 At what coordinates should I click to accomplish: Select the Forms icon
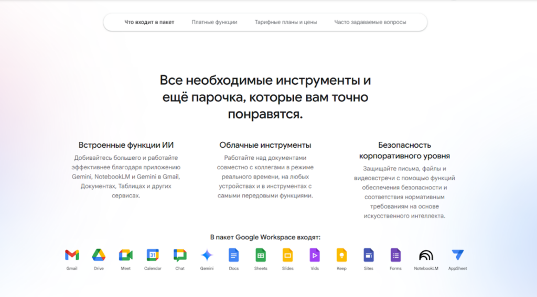click(x=395, y=255)
